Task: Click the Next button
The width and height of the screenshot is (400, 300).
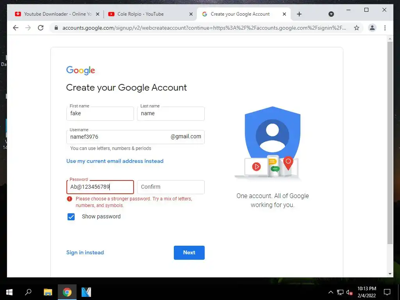Action: point(189,253)
